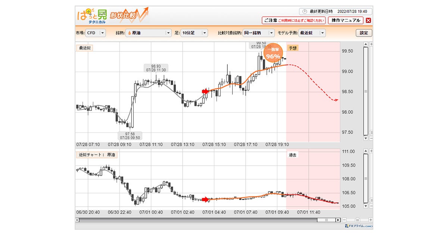
Task: Click the upper chart scroll-up arrow
Action: [x=366, y=44]
